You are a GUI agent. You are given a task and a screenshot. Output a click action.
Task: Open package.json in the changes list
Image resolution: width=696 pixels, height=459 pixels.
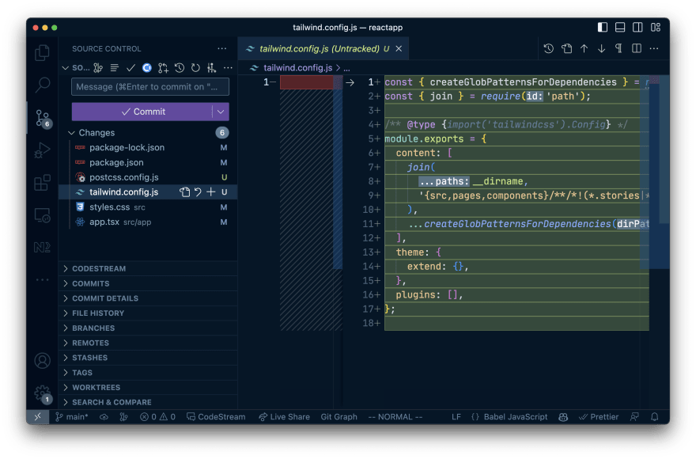pyautogui.click(x=116, y=162)
